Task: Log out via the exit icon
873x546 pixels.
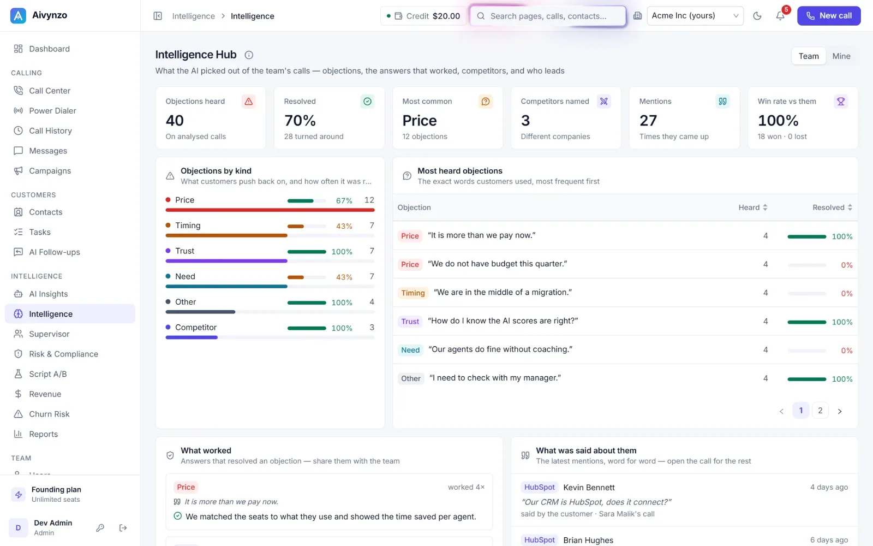Action: click(123, 527)
